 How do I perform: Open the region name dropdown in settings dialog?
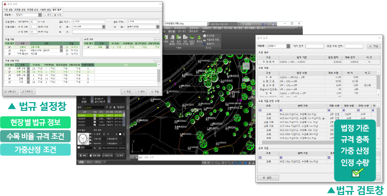coord(40,15)
